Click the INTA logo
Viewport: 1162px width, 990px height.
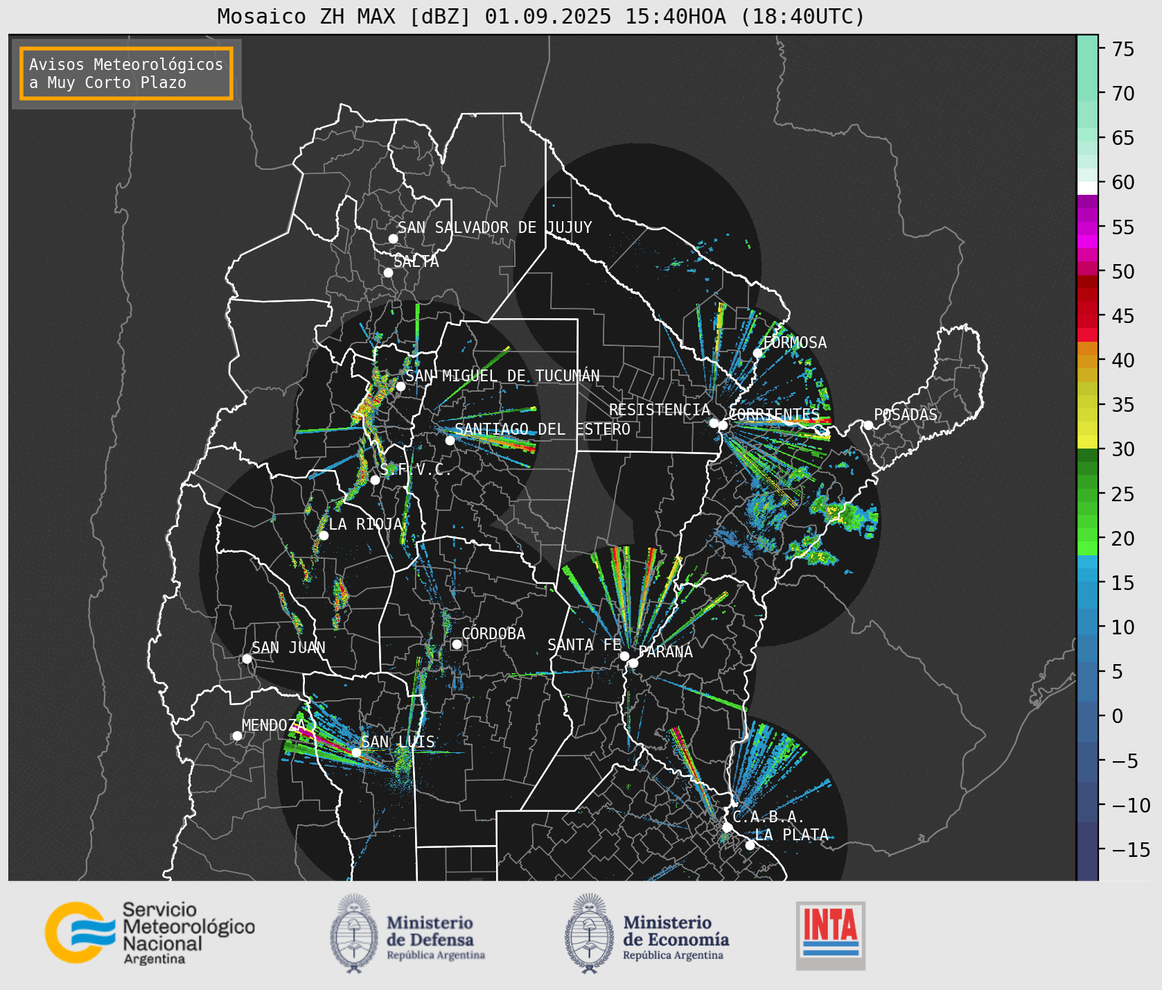pos(831,935)
